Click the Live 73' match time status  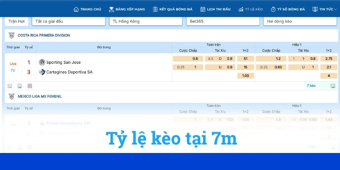point(13,67)
